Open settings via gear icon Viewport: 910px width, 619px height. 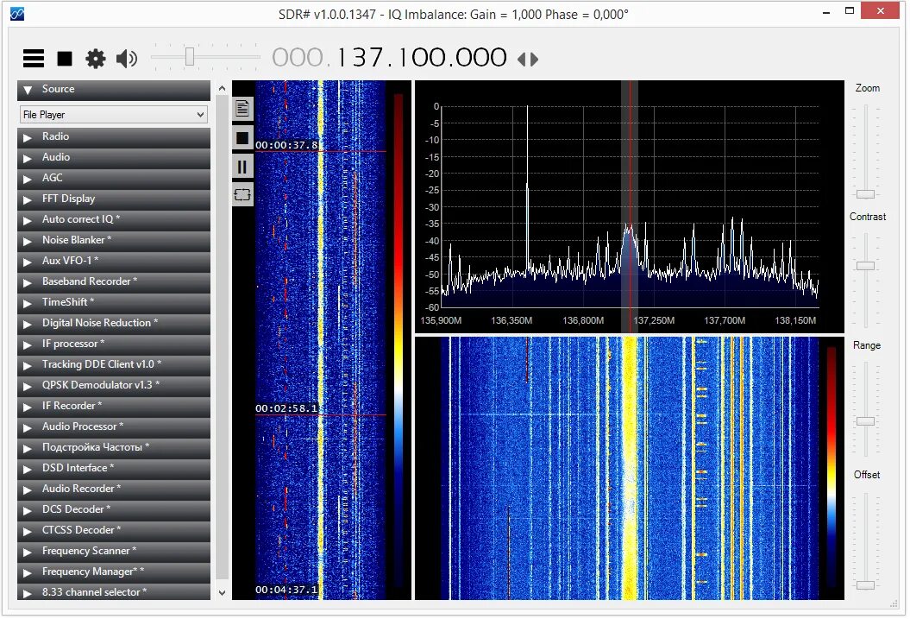[95, 59]
